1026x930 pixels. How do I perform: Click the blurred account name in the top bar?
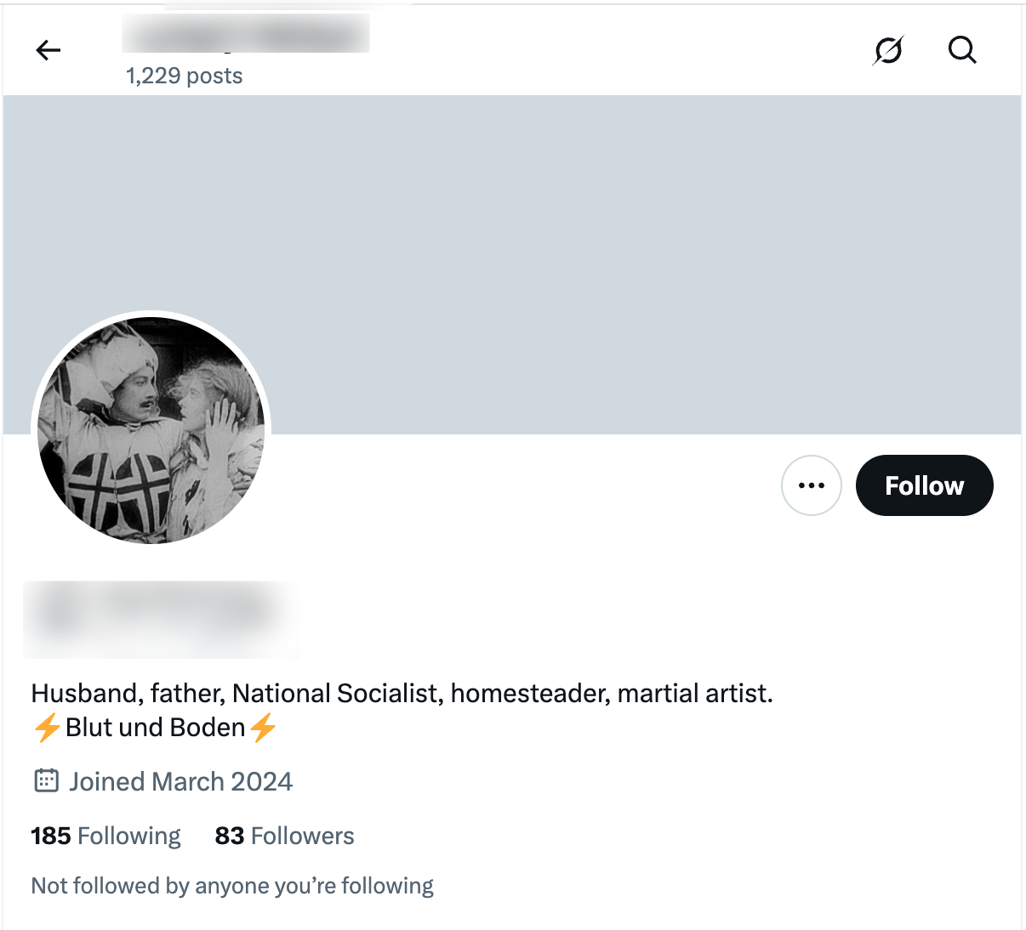(246, 34)
